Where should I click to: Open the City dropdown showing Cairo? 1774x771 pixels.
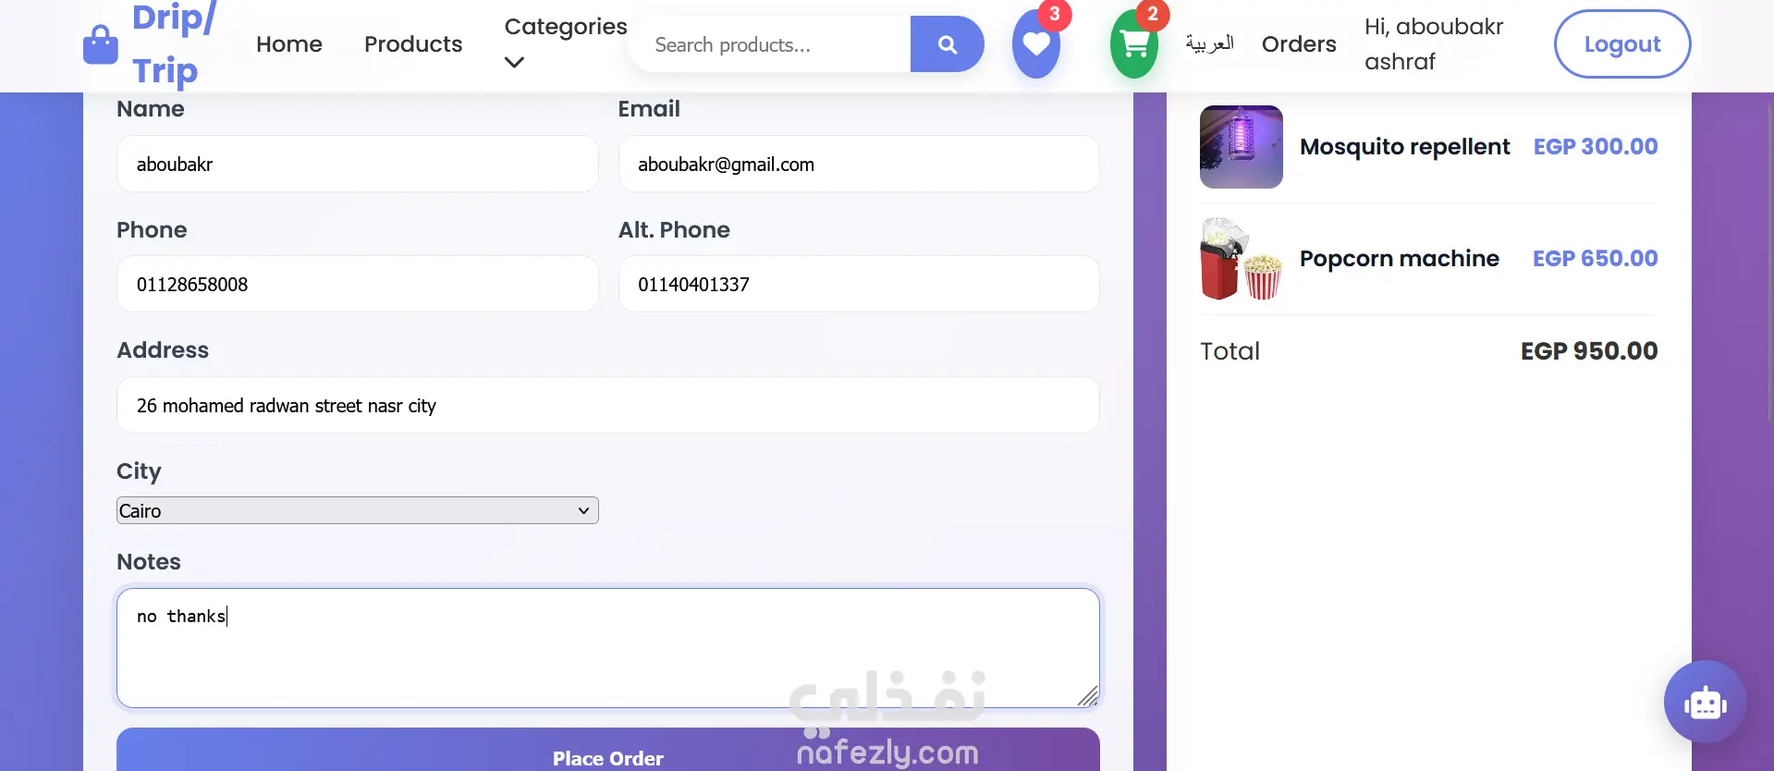tap(357, 510)
